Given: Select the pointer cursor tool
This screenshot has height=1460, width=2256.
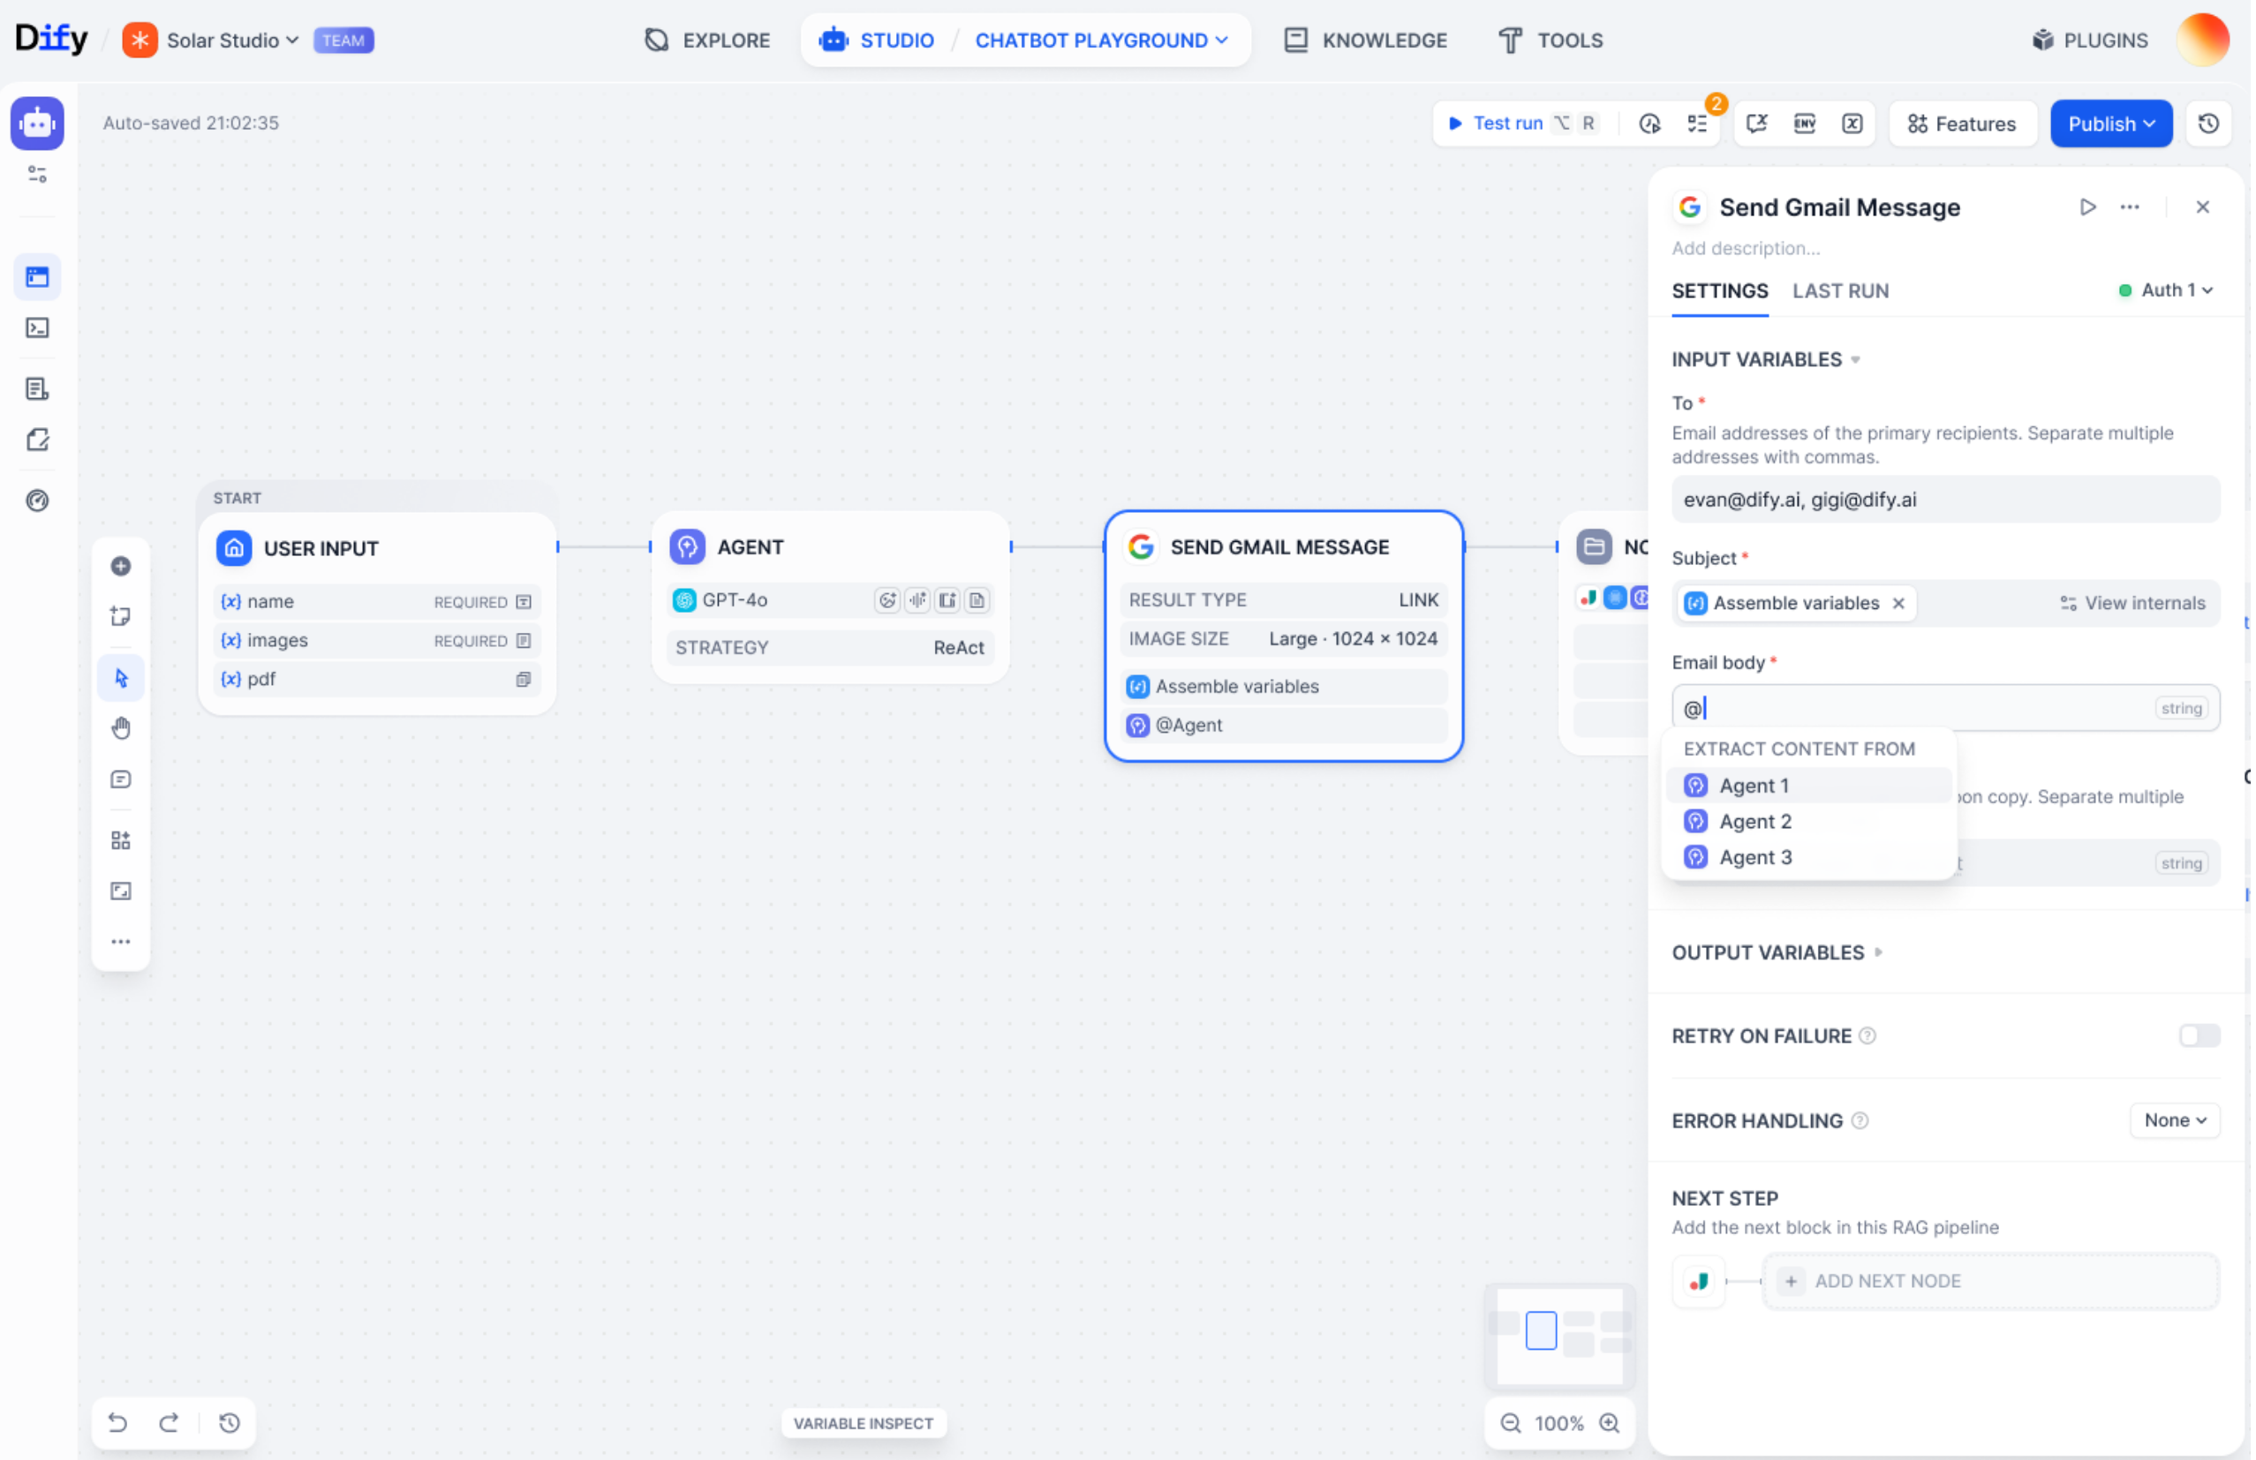Looking at the screenshot, I should [120, 679].
